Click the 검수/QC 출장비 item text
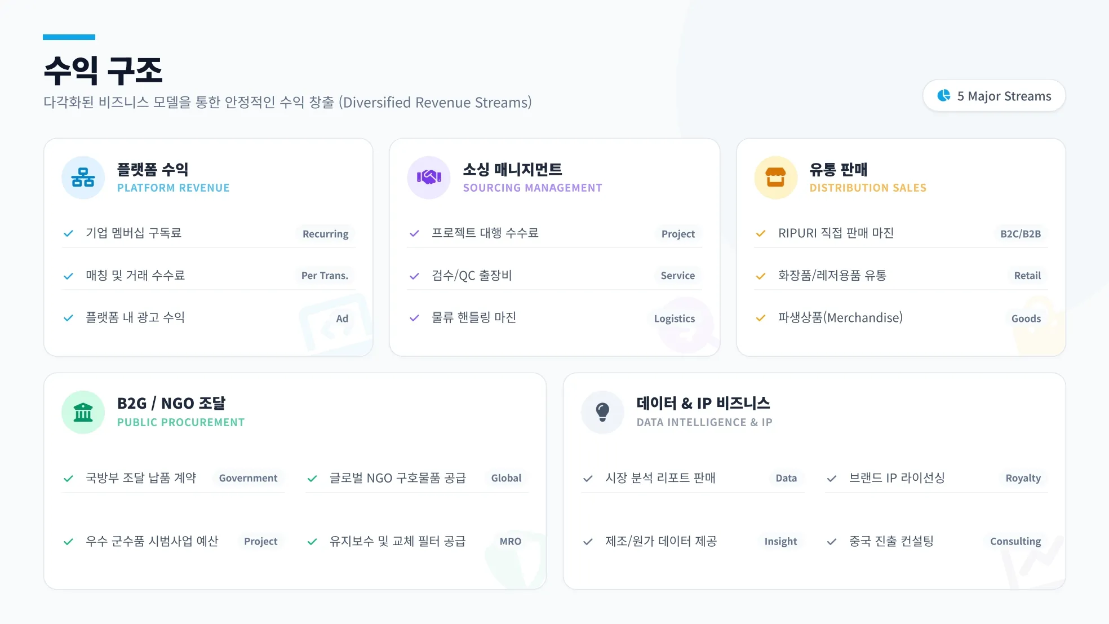 coord(472,275)
